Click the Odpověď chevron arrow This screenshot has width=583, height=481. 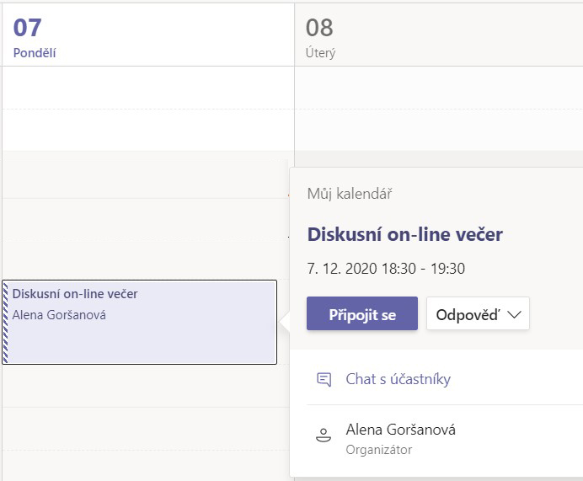[514, 315]
